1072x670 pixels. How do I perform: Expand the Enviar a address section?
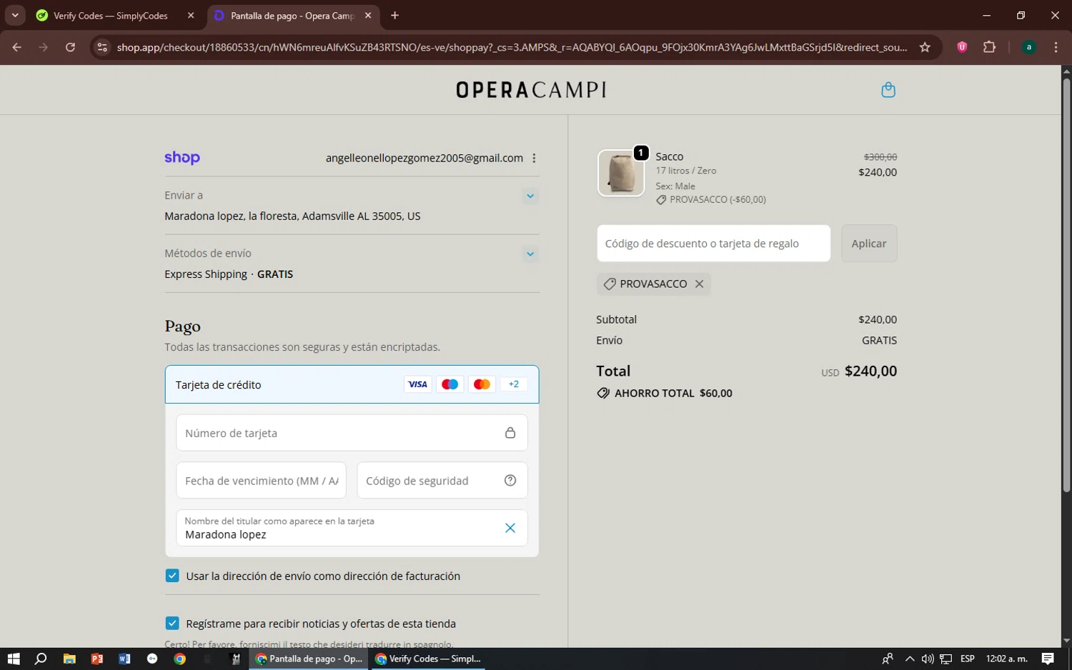click(530, 196)
